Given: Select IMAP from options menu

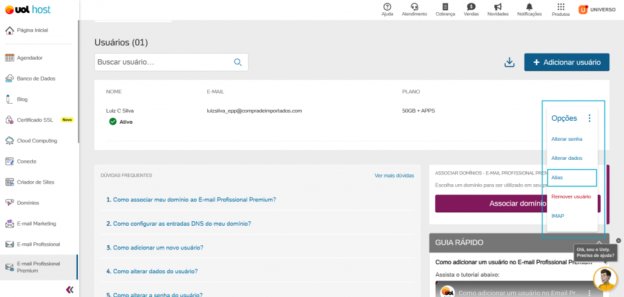Looking at the screenshot, I should coord(558,216).
